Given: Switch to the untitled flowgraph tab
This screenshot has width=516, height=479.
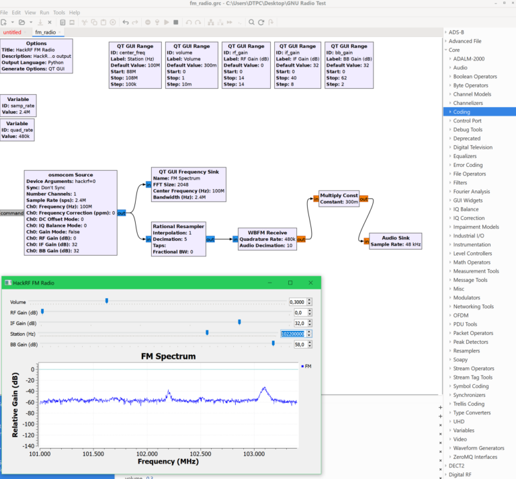Looking at the screenshot, I should pos(12,32).
